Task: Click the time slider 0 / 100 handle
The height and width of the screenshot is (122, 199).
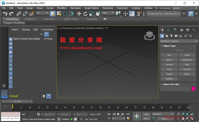Action: [17, 101]
